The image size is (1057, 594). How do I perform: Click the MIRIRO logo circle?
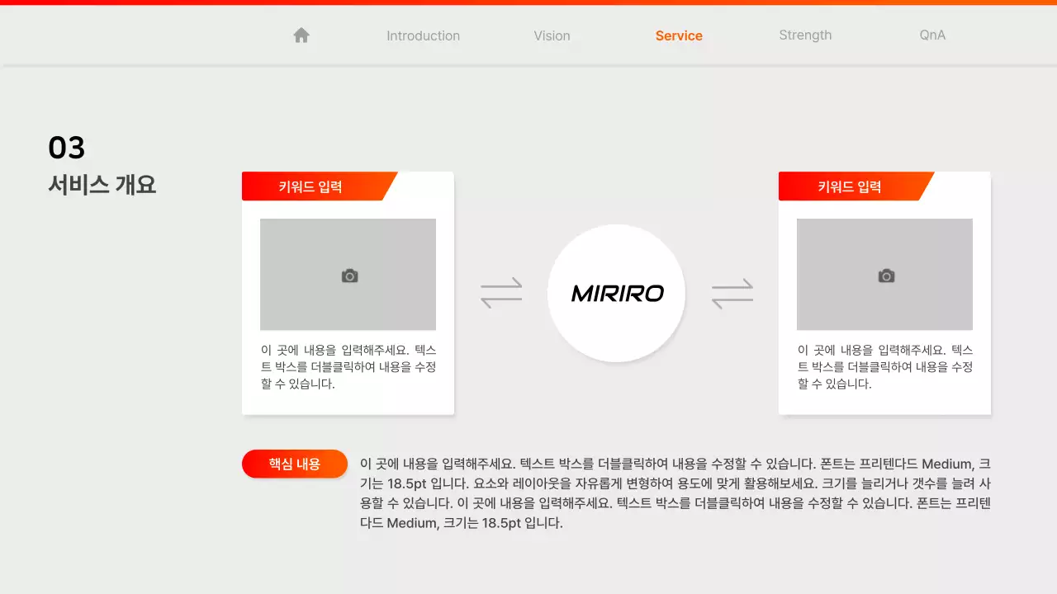pos(616,293)
